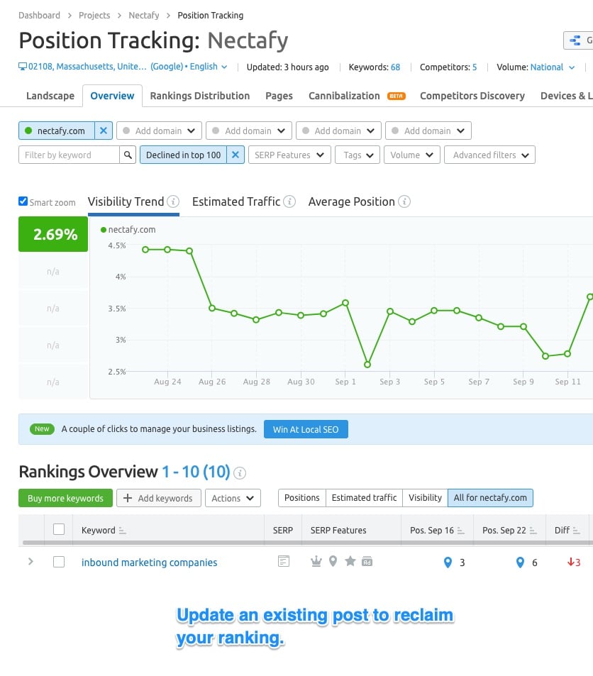Expand the inbound marketing companies row
The height and width of the screenshot is (676, 593).
(x=31, y=561)
